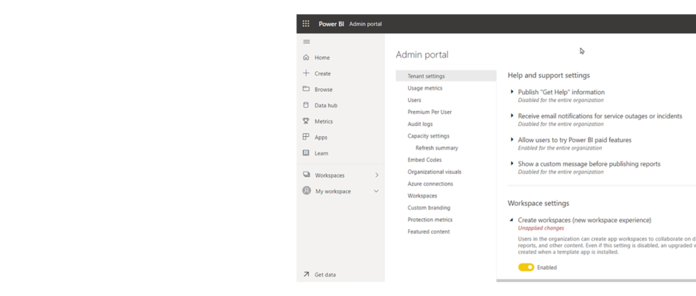Click the Learn book icon
696x296 pixels.
[306, 152]
